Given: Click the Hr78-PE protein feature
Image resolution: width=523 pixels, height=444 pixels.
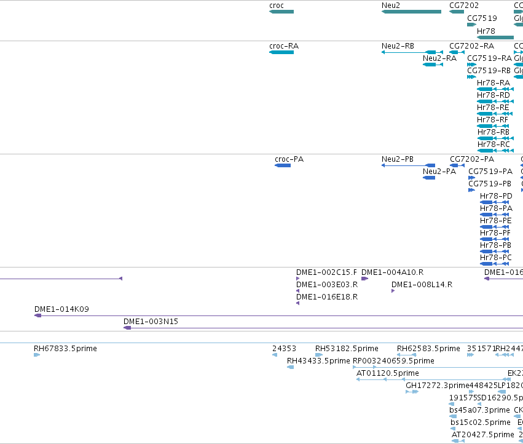Looking at the screenshot, I should pos(494,227).
